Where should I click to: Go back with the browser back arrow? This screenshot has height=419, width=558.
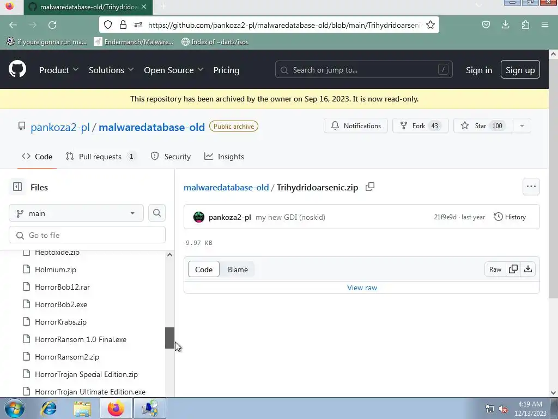tap(13, 25)
